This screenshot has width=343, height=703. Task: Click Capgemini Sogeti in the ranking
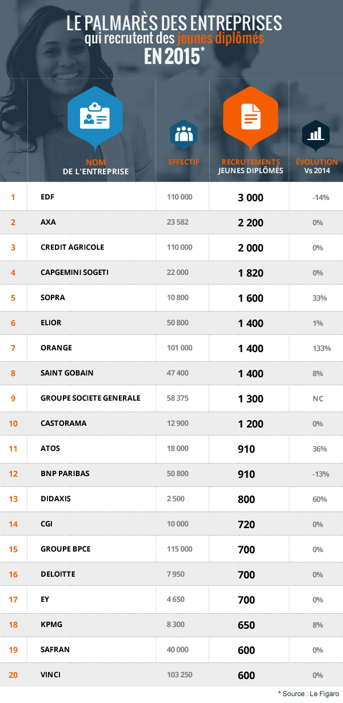(x=75, y=273)
